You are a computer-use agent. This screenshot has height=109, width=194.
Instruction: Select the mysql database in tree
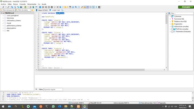click(9, 23)
